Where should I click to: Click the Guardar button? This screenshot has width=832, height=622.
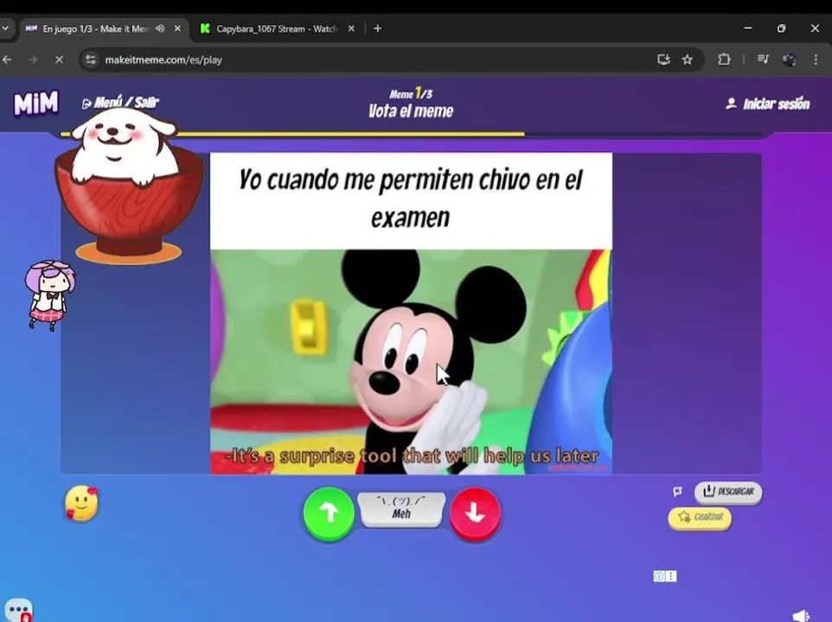click(x=700, y=517)
